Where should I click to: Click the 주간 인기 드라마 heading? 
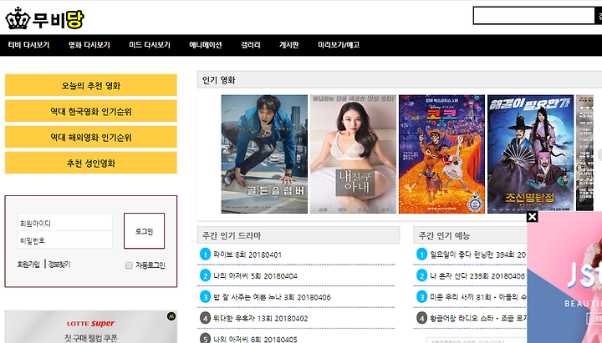click(232, 235)
